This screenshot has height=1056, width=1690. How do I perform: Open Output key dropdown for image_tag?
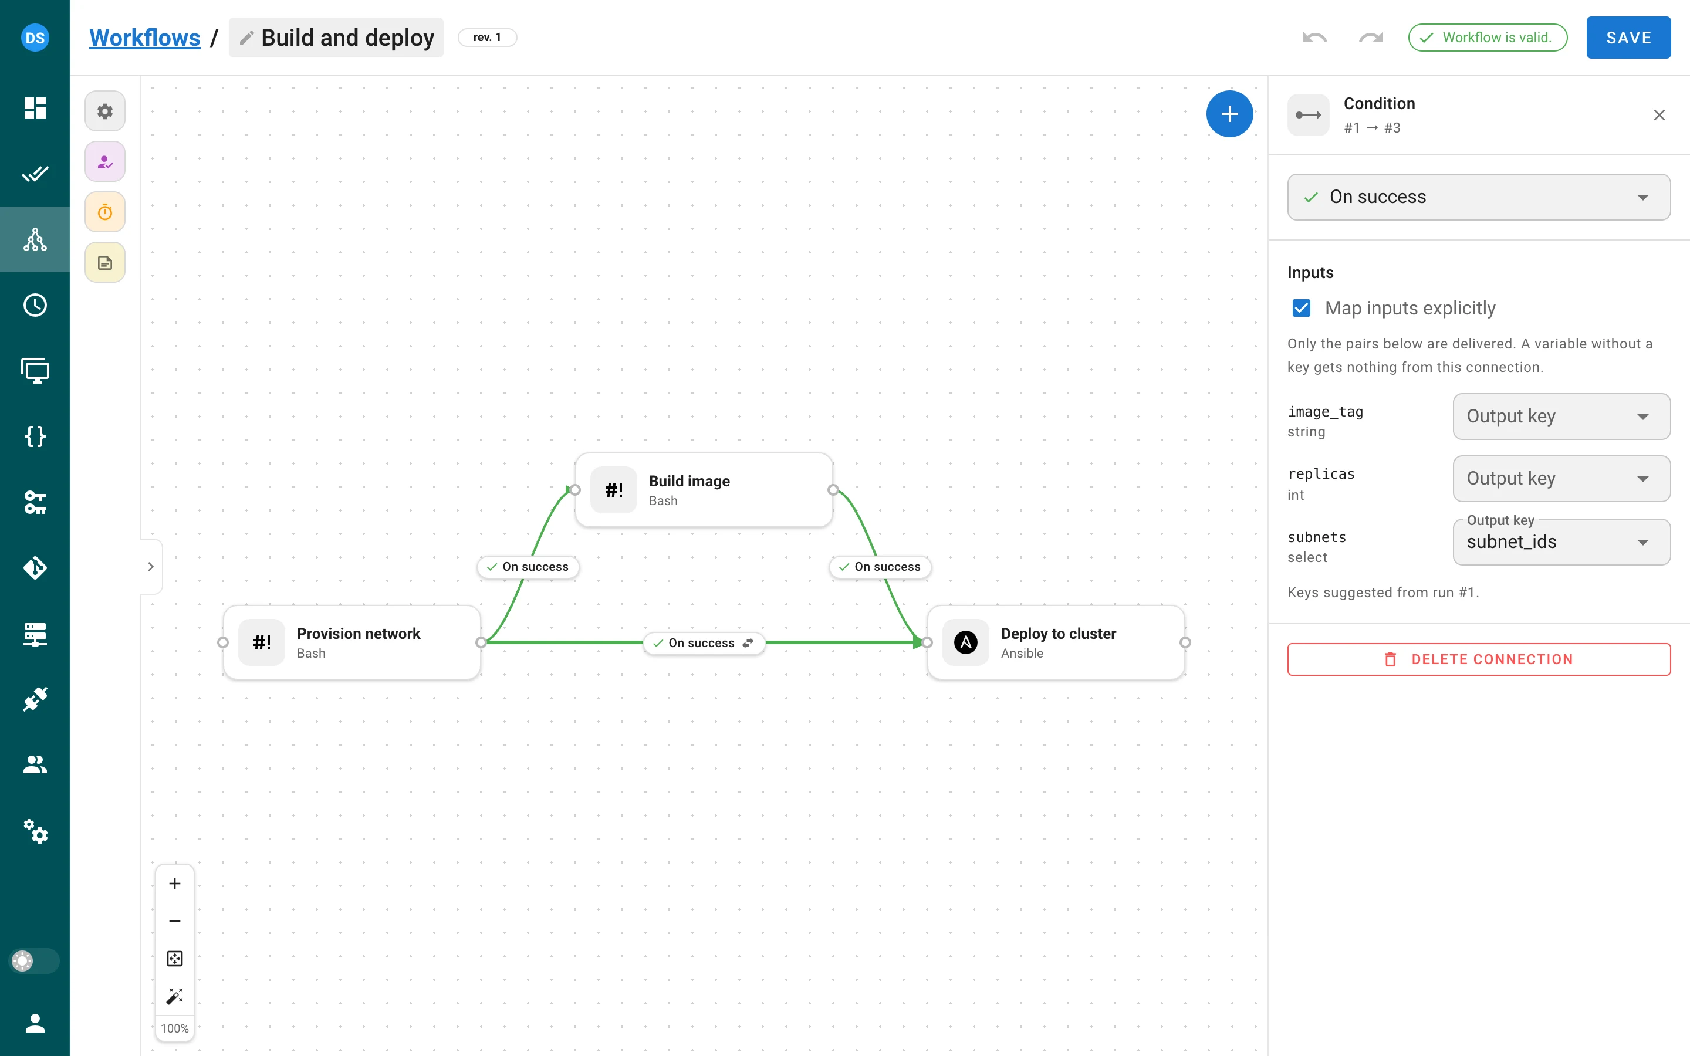[1561, 417]
